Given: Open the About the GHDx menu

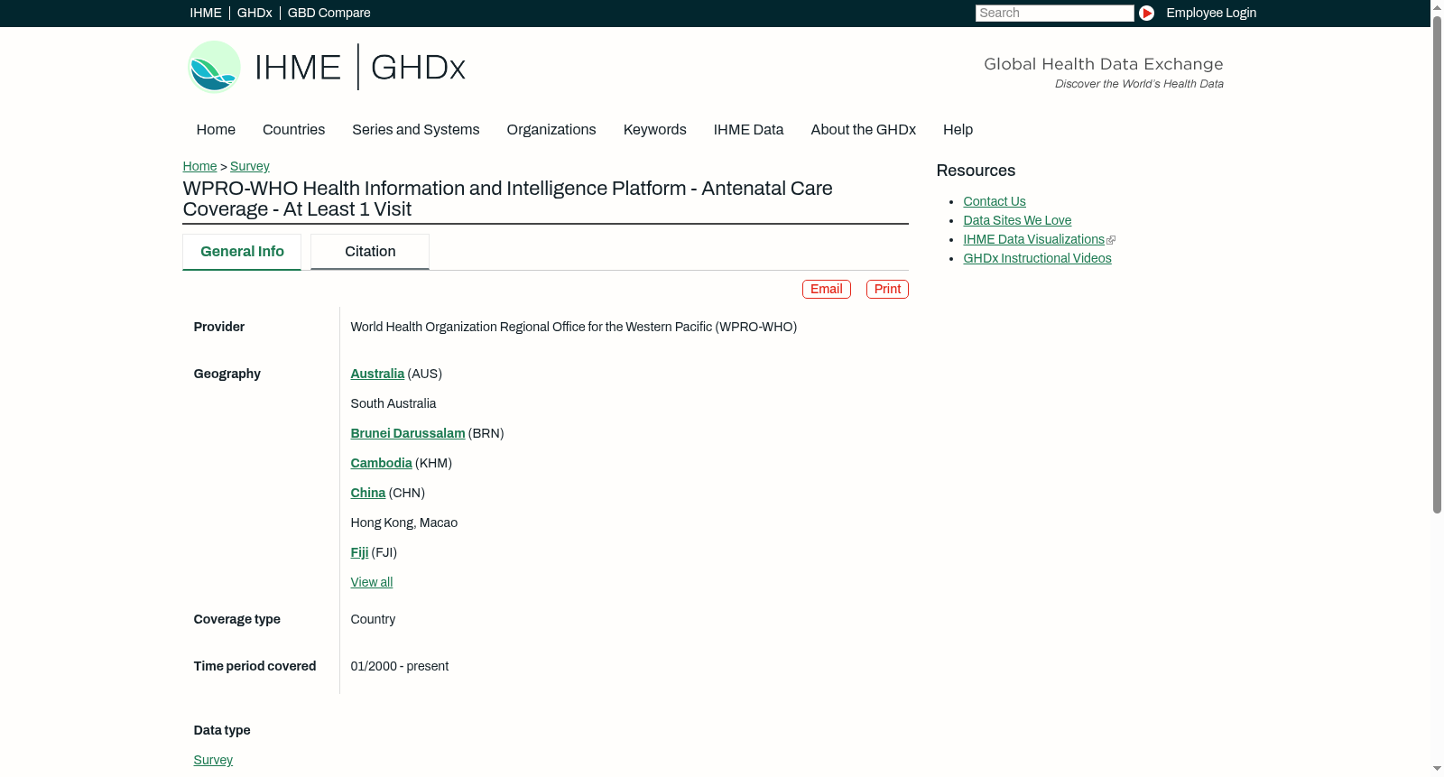Looking at the screenshot, I should (x=864, y=130).
